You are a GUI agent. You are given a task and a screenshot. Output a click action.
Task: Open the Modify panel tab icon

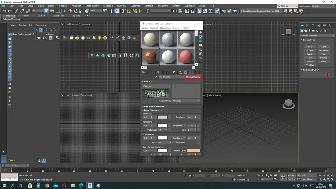coord(308,26)
